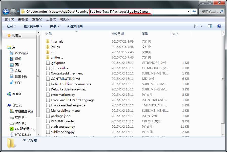
Task: Open recent locations dropdown beside navigation arrows
Action: tap(18, 12)
